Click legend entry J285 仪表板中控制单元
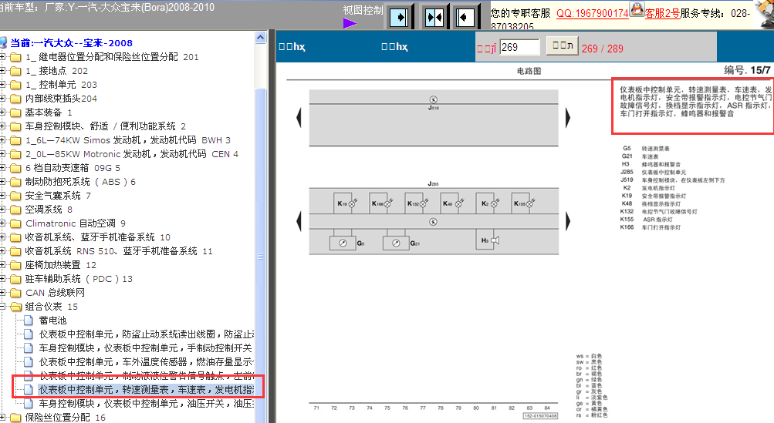Image resolution: width=774 pixels, height=423 pixels. pos(654,172)
